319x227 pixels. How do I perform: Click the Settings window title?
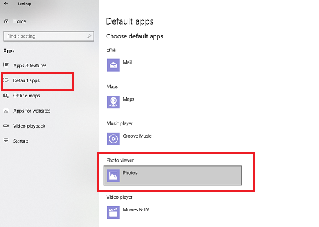click(x=24, y=4)
